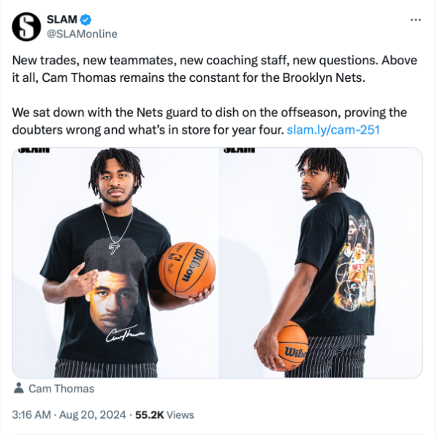Open the 55.2K Views count
Viewport: 437px width, 437px height.
[164, 414]
